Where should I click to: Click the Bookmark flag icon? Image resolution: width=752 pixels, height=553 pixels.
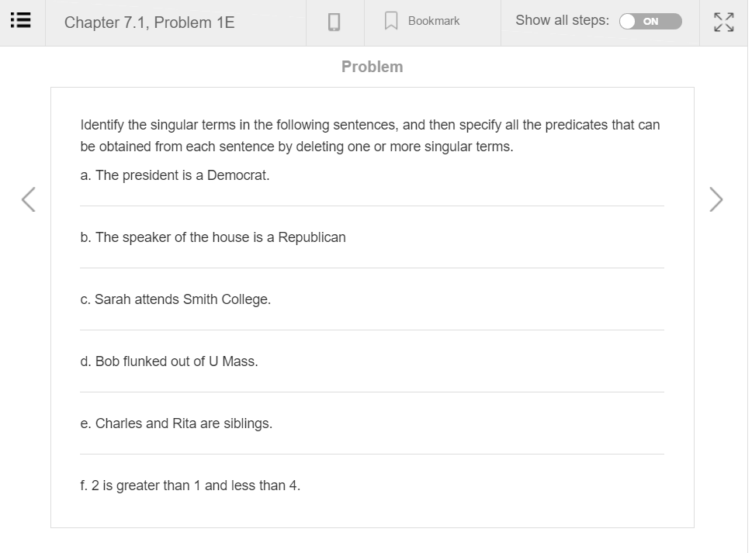pos(390,21)
